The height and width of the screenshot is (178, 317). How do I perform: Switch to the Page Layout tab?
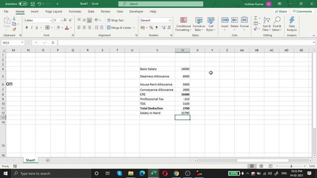53,11
